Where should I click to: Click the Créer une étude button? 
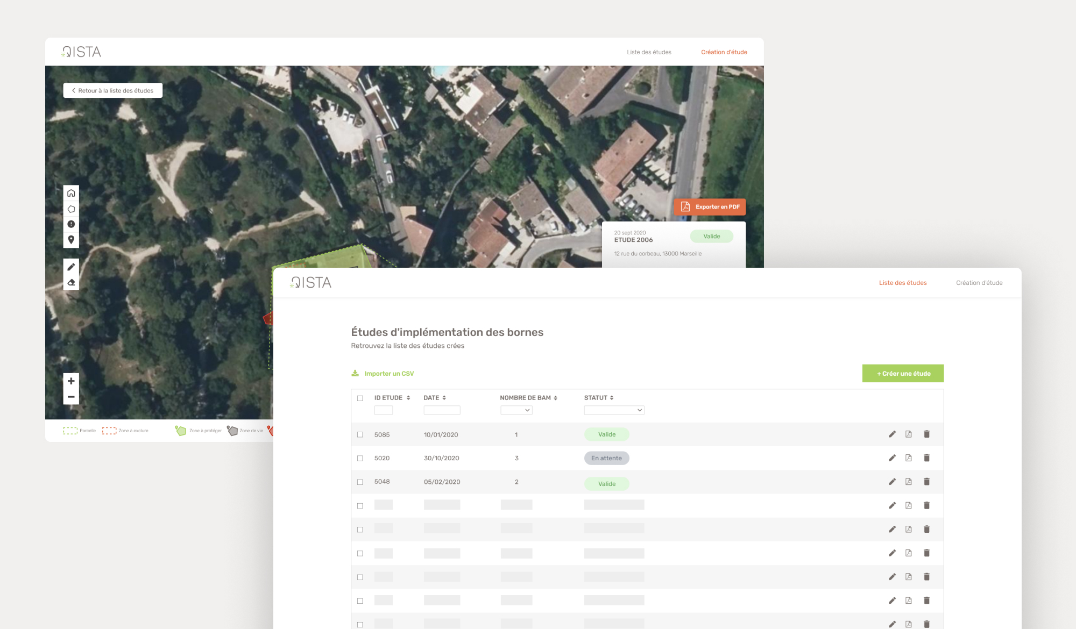click(903, 374)
